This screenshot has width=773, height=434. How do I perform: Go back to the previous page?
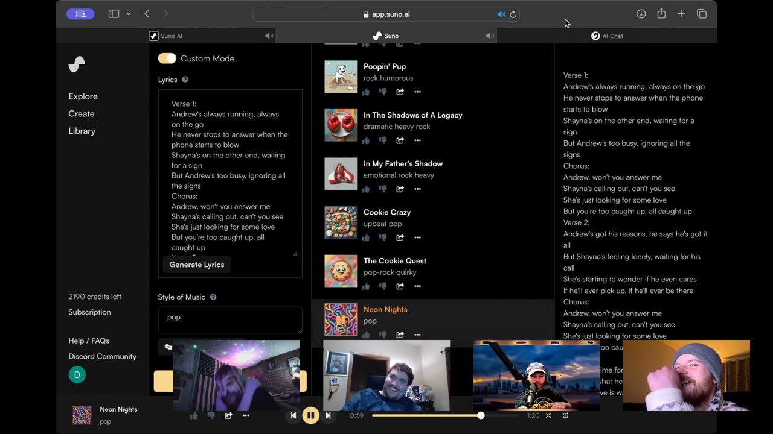click(147, 14)
